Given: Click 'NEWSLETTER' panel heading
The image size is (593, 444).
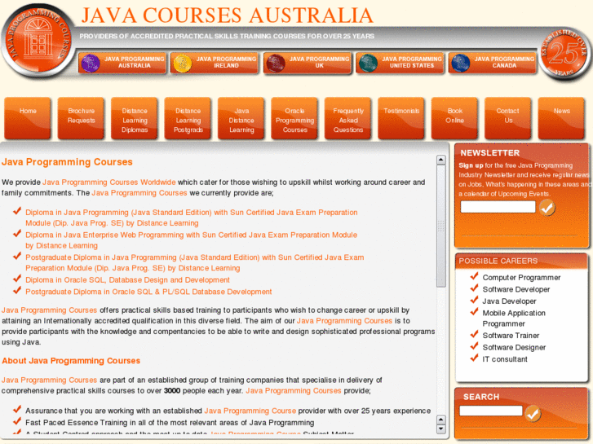Looking at the screenshot, I should [489, 153].
